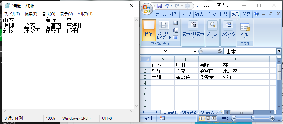Select page break preview in status bar
The width and height of the screenshot is (283, 124).
coord(214,118)
